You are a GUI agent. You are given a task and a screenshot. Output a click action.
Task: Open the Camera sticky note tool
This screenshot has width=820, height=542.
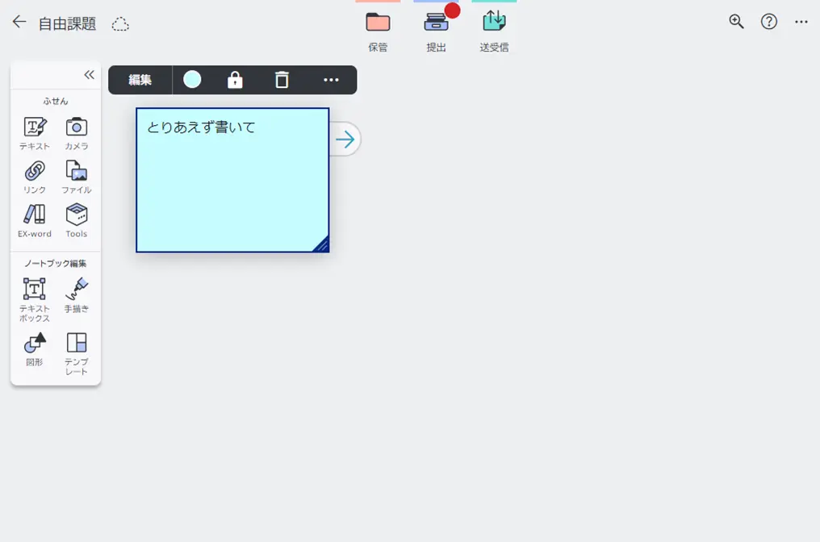coord(77,132)
